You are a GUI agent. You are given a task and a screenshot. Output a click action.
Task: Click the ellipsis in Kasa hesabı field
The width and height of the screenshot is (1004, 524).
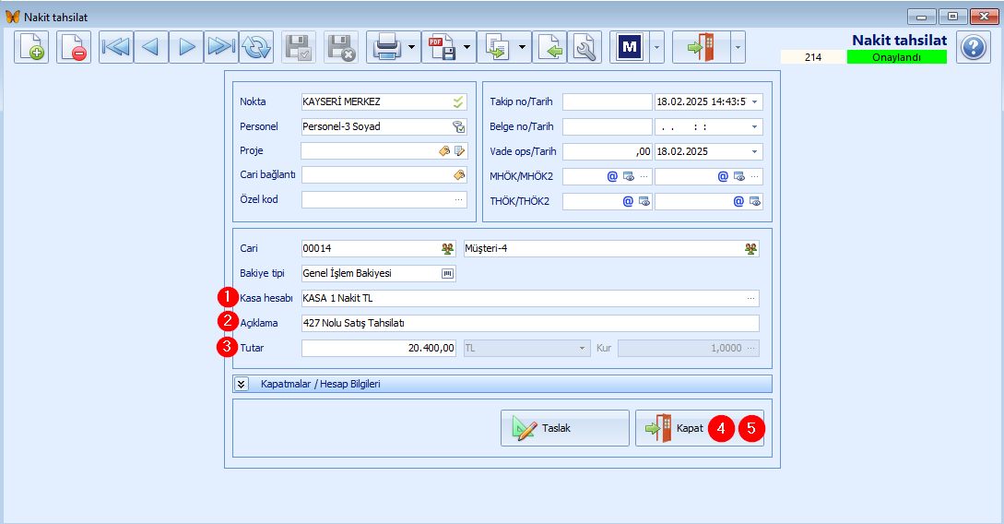click(752, 298)
